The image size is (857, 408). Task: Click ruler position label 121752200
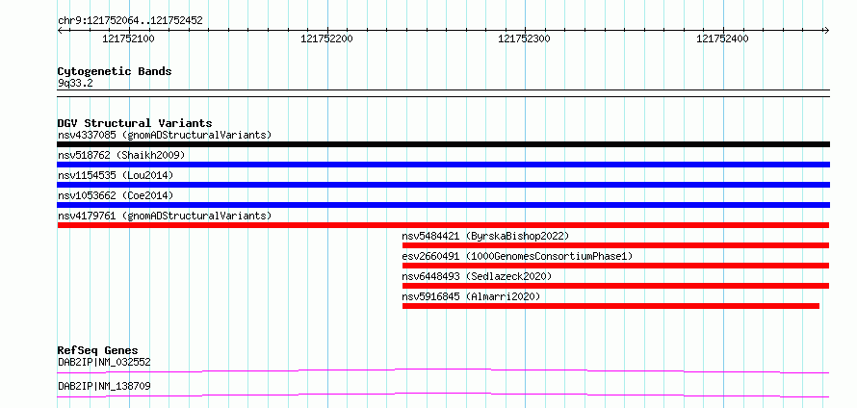coord(326,38)
